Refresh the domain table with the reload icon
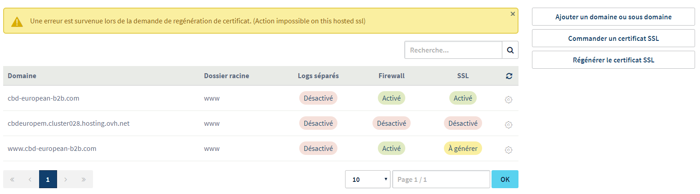This screenshot has height=194, width=700. [x=509, y=76]
